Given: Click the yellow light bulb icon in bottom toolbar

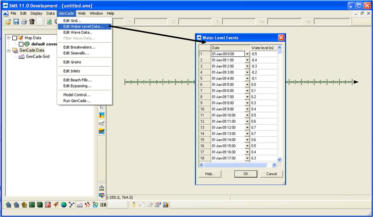Looking at the screenshot, I should click(134, 205).
